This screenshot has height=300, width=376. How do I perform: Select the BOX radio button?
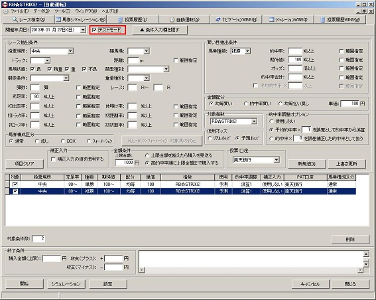point(63,141)
